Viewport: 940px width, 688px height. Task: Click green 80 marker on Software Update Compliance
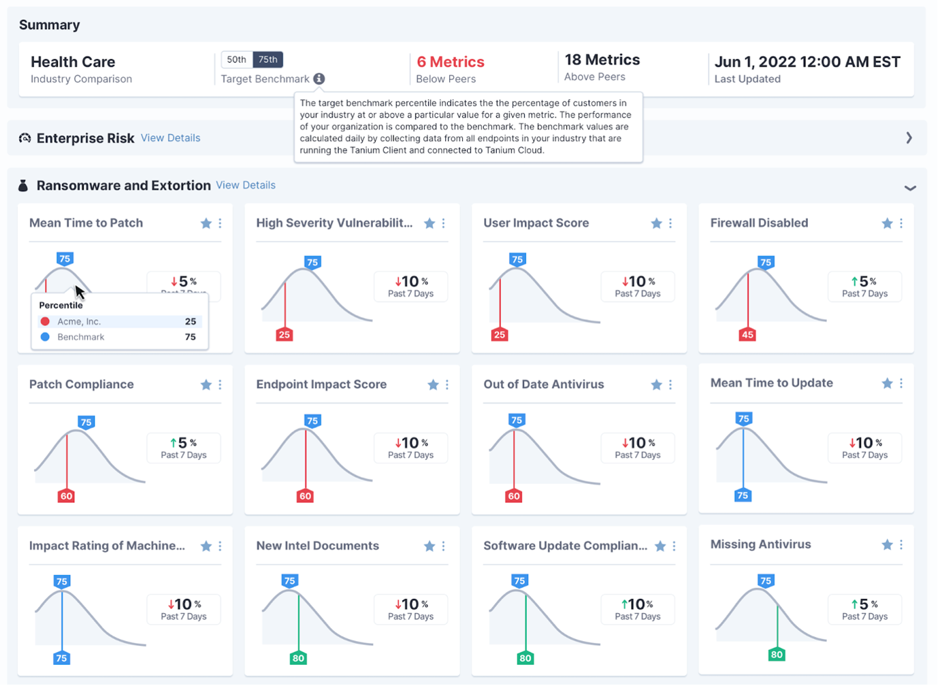(x=525, y=658)
